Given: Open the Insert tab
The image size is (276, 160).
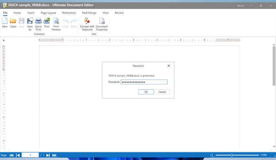Looking at the screenshot, I should 31,13.
